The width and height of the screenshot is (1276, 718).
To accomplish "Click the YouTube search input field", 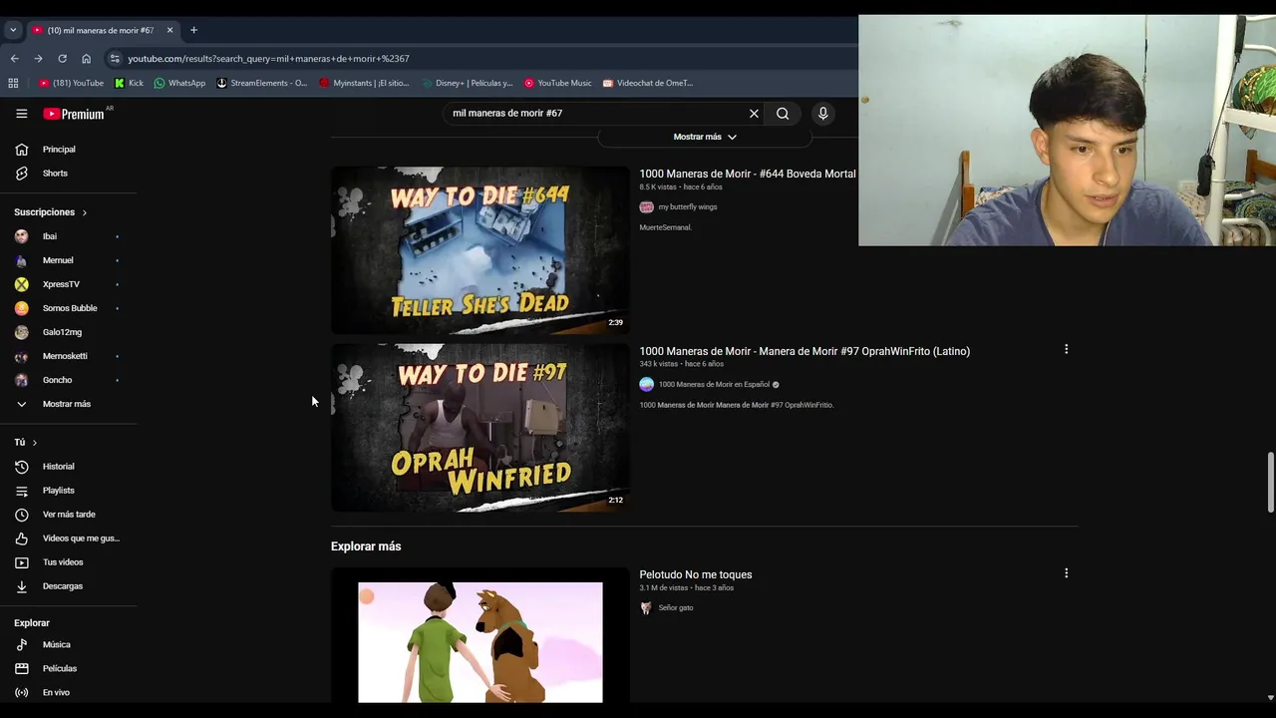I will 596,114.
